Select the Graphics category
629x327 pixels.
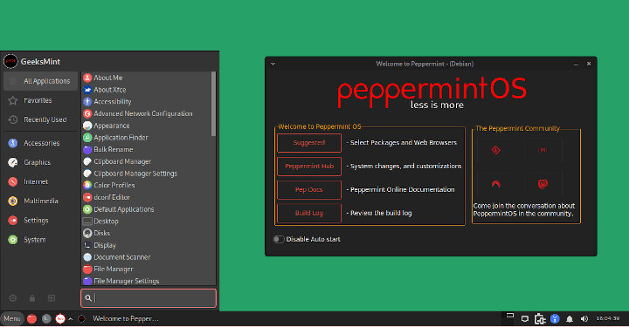pos(40,162)
